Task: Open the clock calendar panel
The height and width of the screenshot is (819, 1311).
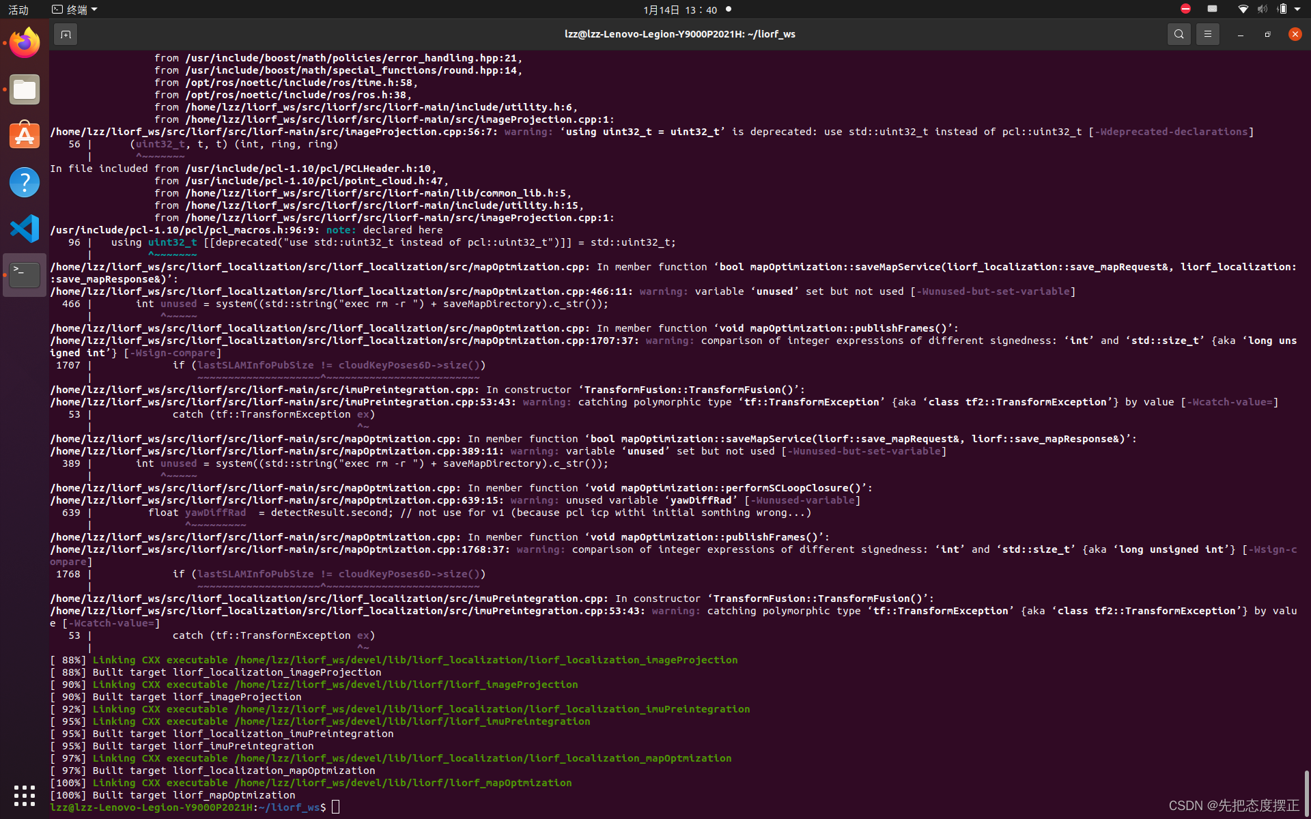Action: tap(680, 10)
